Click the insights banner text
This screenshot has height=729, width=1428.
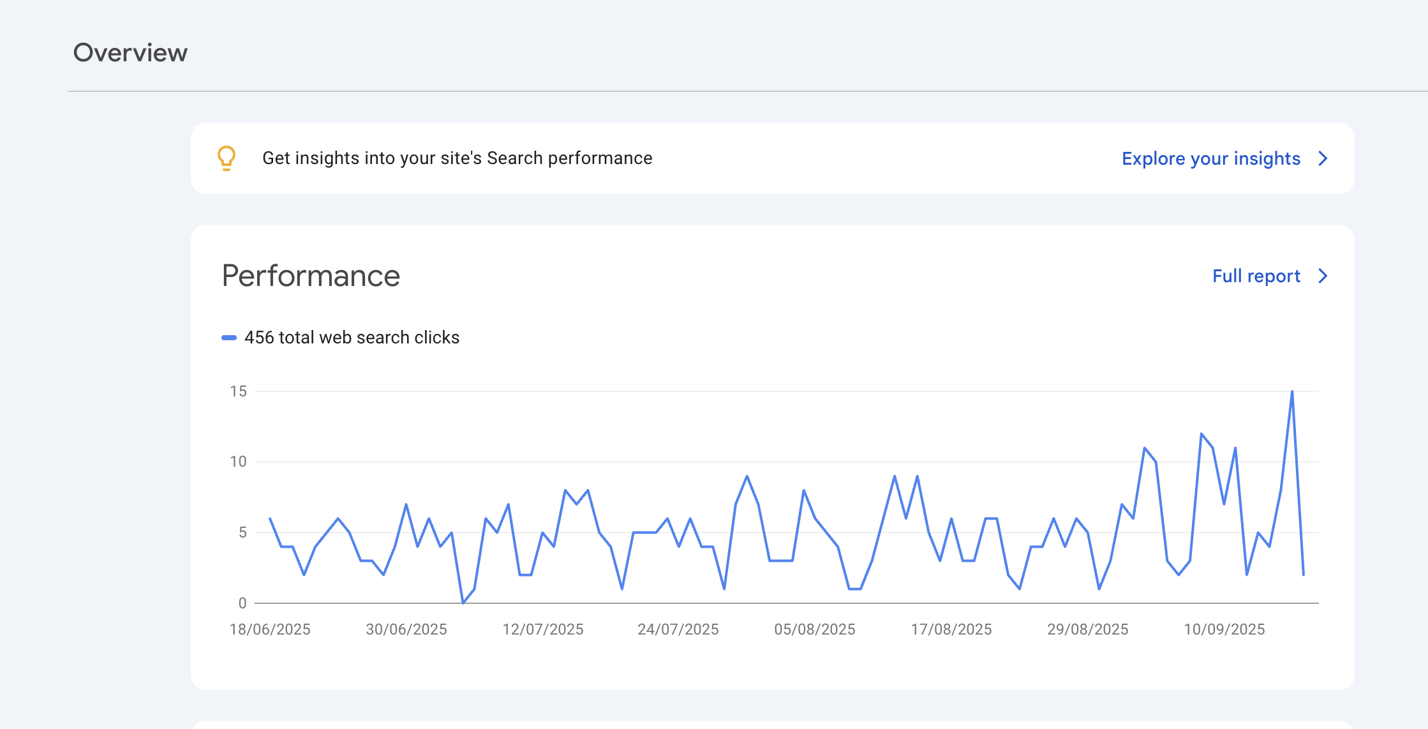457,158
